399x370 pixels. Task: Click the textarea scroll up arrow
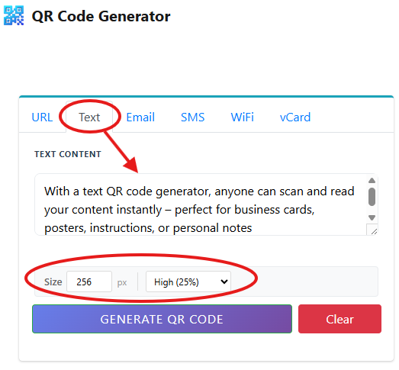pyautogui.click(x=372, y=180)
